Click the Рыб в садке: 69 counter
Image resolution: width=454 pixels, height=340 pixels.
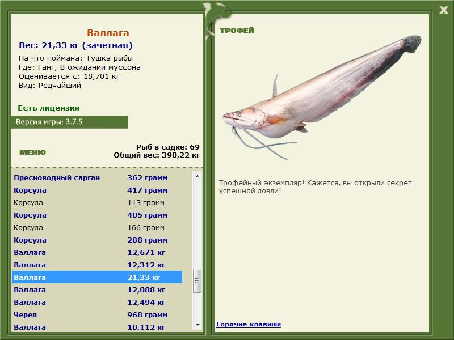pos(168,147)
